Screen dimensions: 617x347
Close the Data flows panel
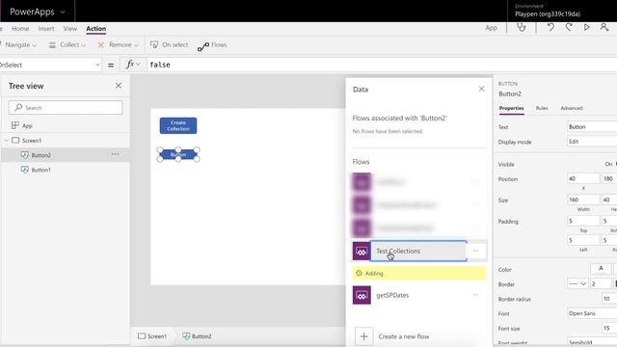[x=482, y=89]
